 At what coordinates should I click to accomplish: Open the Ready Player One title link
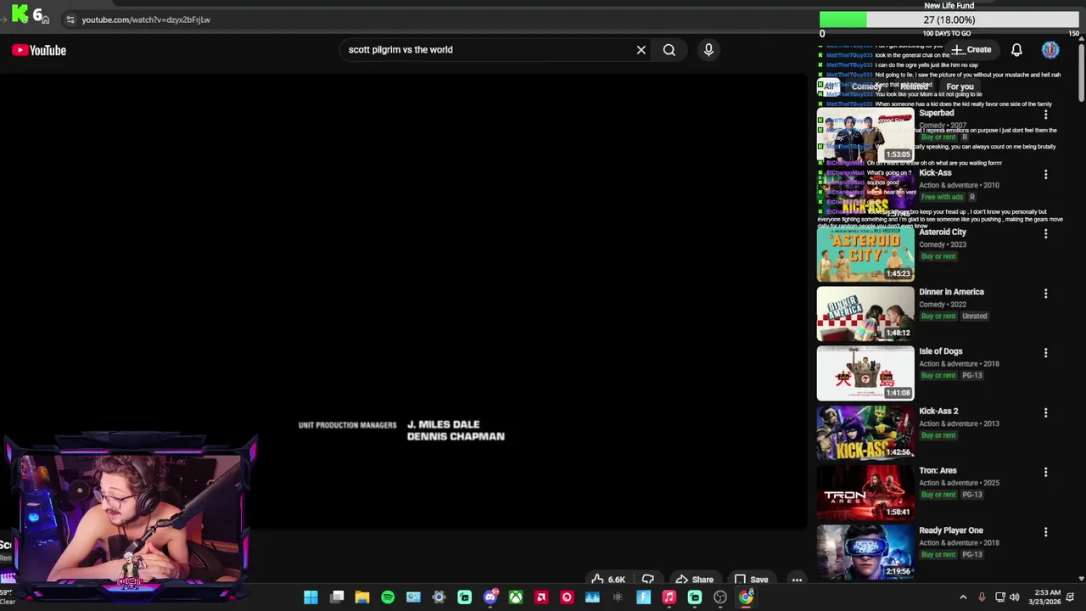point(951,530)
